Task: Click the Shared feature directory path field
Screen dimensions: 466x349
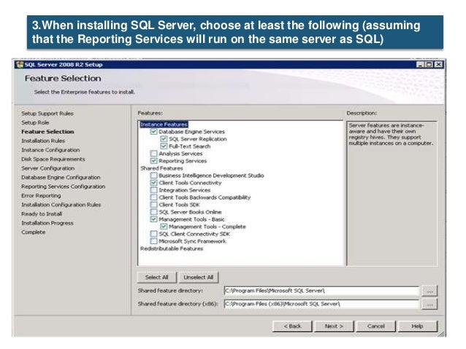Action: pyautogui.click(x=321, y=290)
